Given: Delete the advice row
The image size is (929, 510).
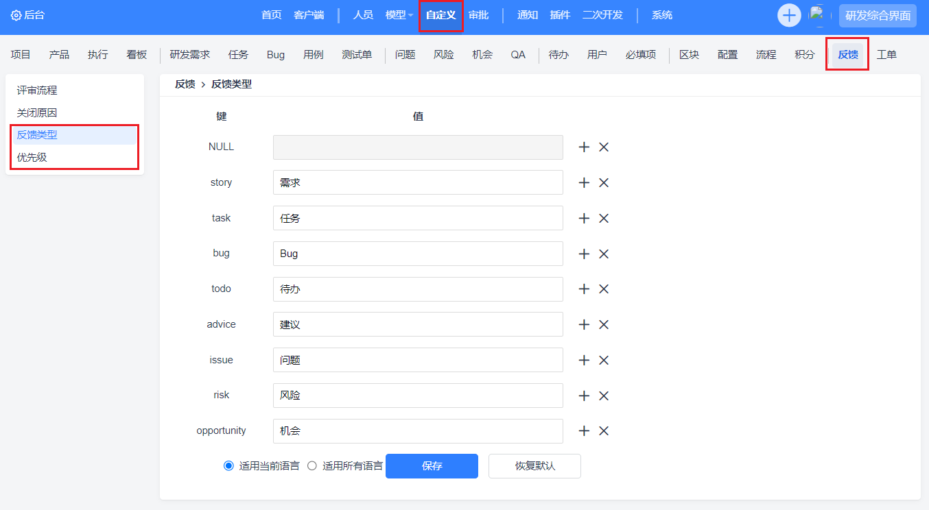Looking at the screenshot, I should pos(604,325).
